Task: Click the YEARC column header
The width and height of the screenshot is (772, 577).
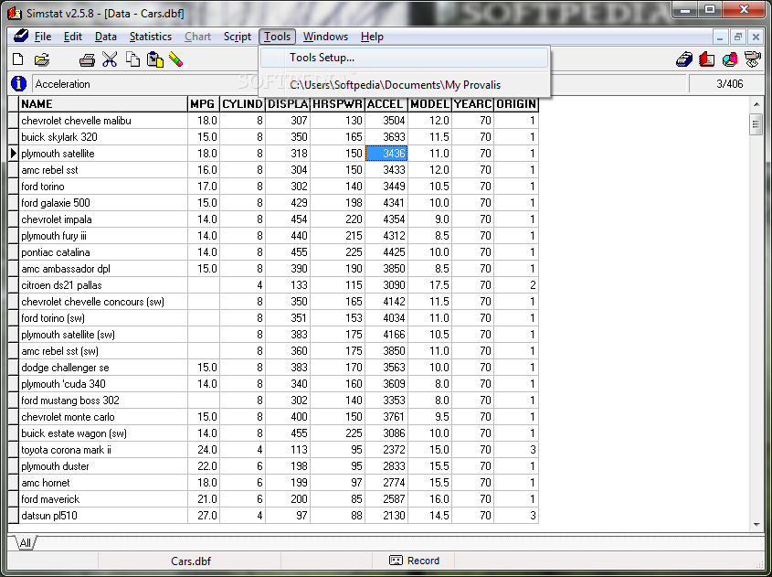Action: 472,104
